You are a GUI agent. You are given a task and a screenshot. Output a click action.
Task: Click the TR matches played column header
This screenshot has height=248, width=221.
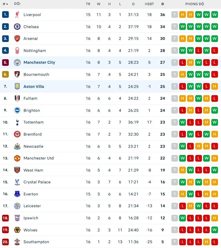(x=88, y=4)
